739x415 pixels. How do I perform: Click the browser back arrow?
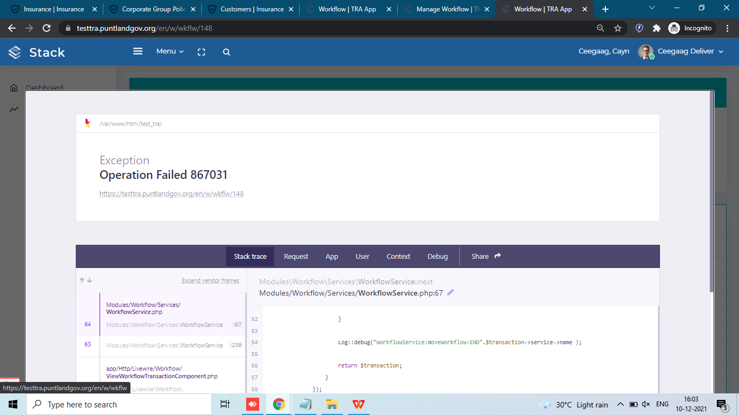point(12,28)
